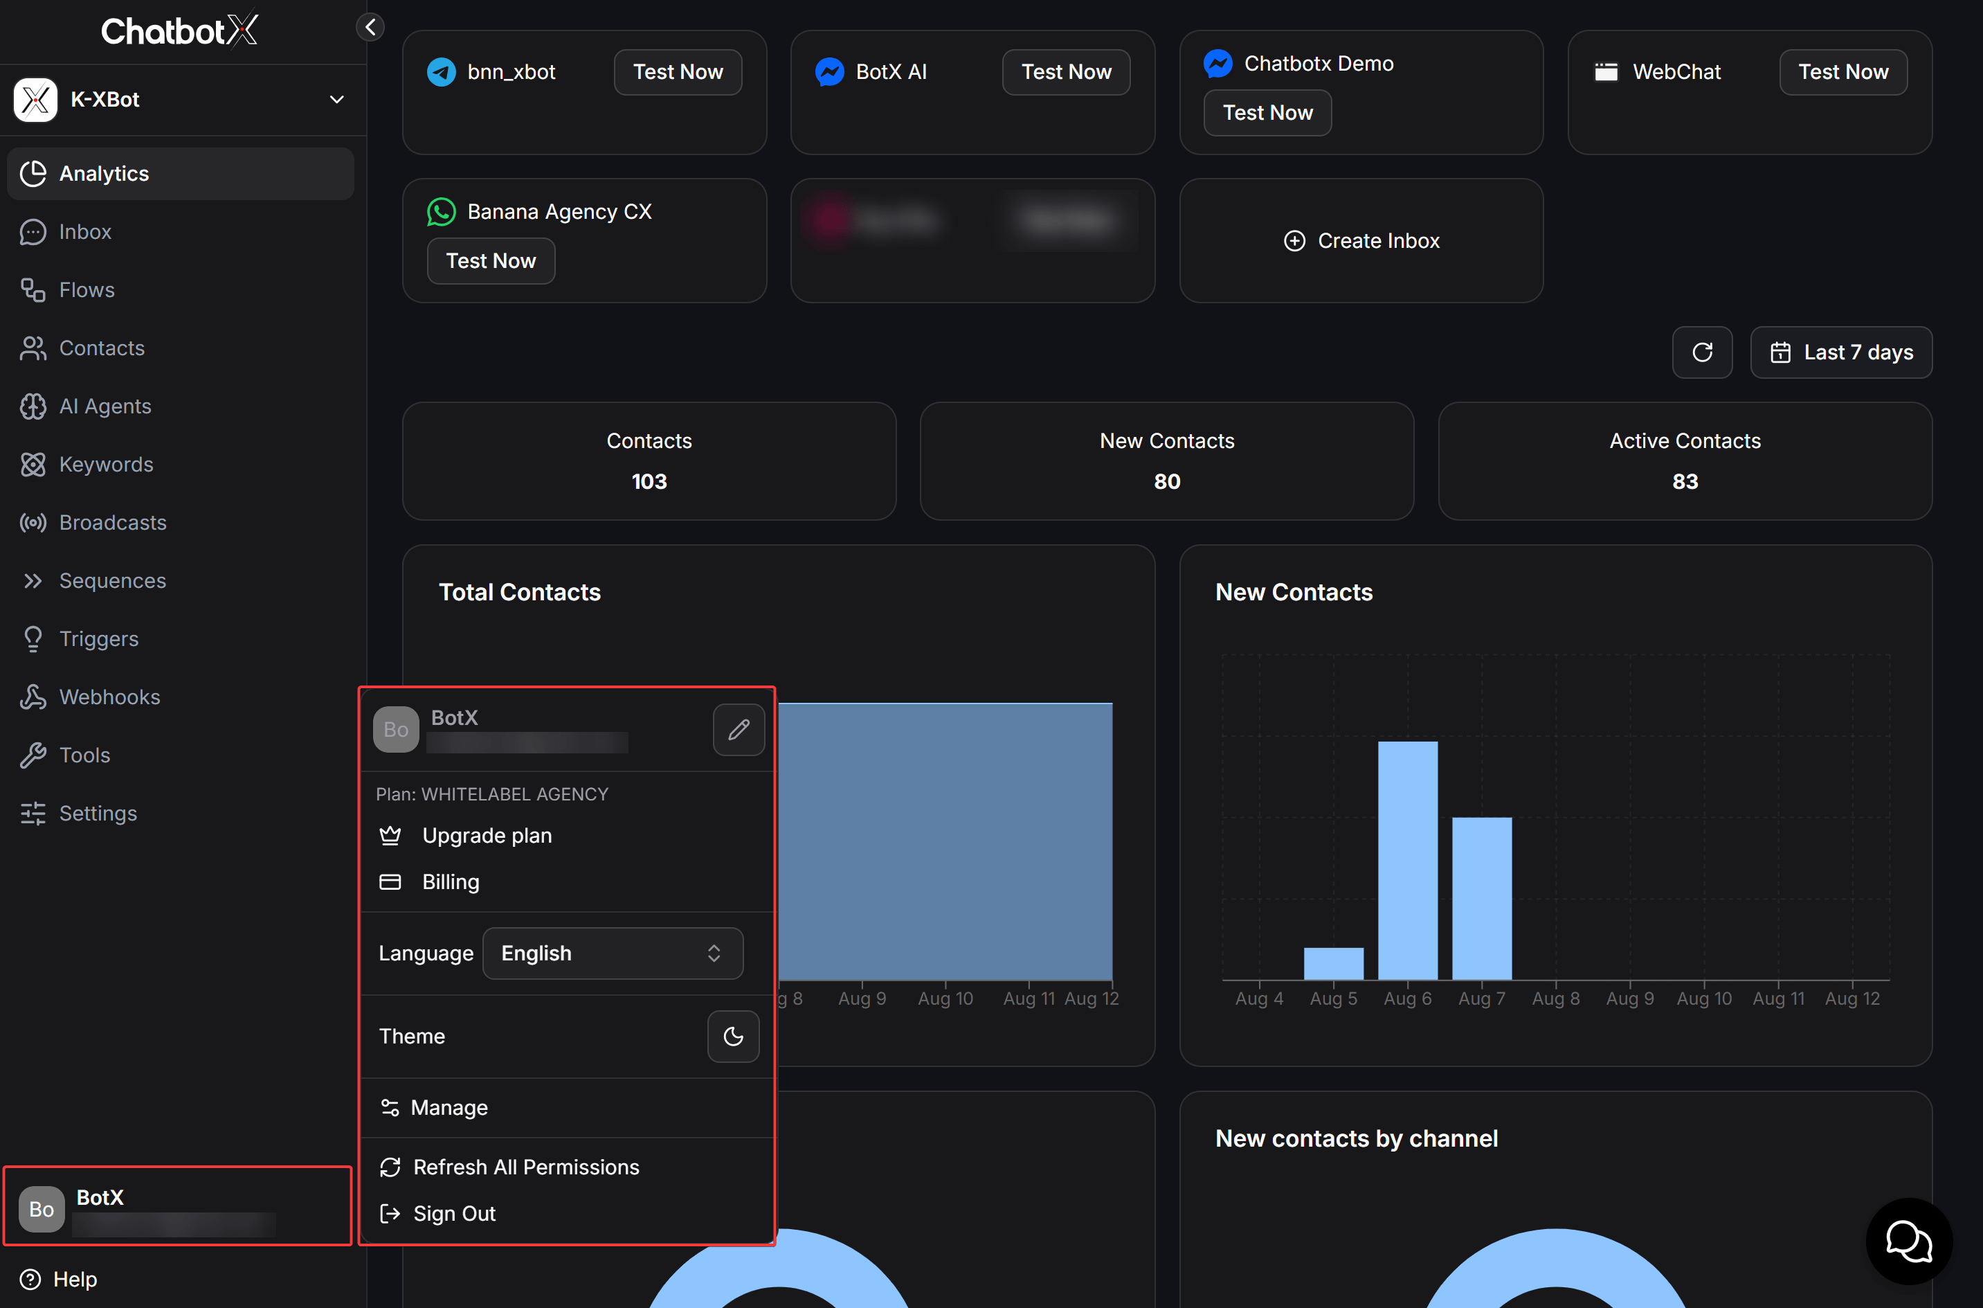This screenshot has width=1983, height=1308.
Task: Open Manage from the account menu
Action: (566, 1108)
